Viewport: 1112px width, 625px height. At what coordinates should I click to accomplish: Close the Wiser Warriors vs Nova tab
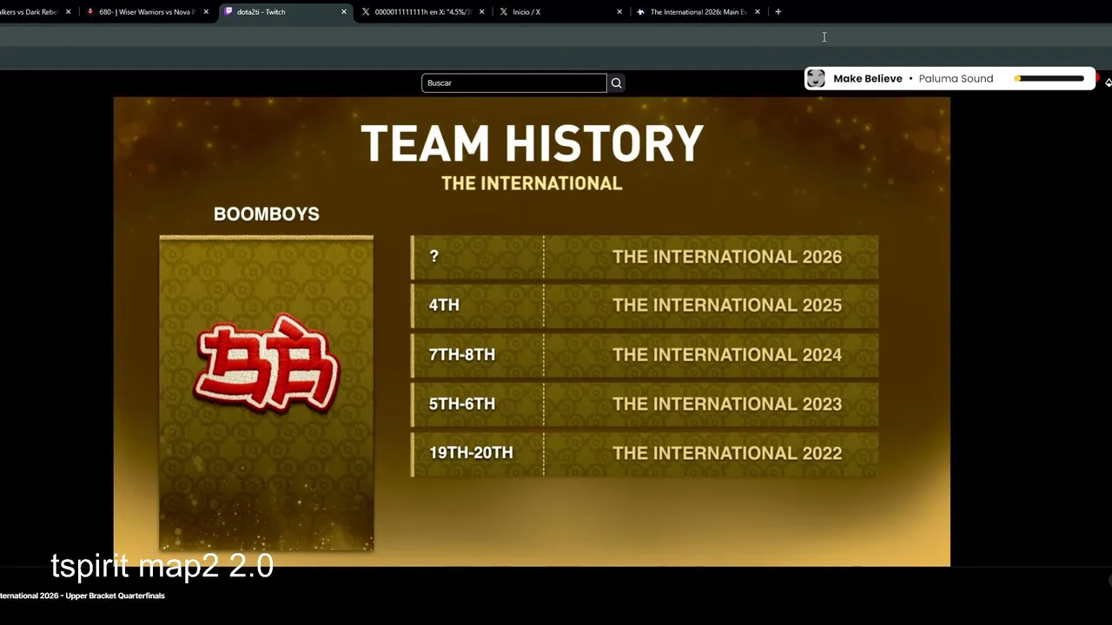pyautogui.click(x=206, y=12)
